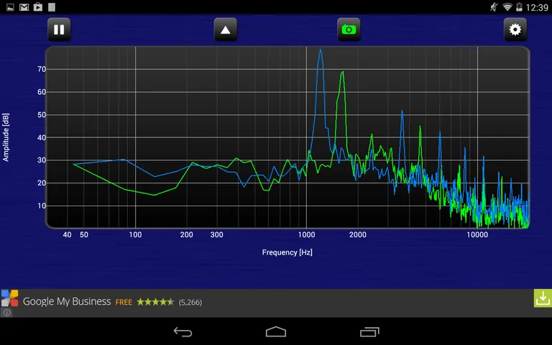
Task: Tap the 200 frequency tick label
Action: (x=187, y=235)
